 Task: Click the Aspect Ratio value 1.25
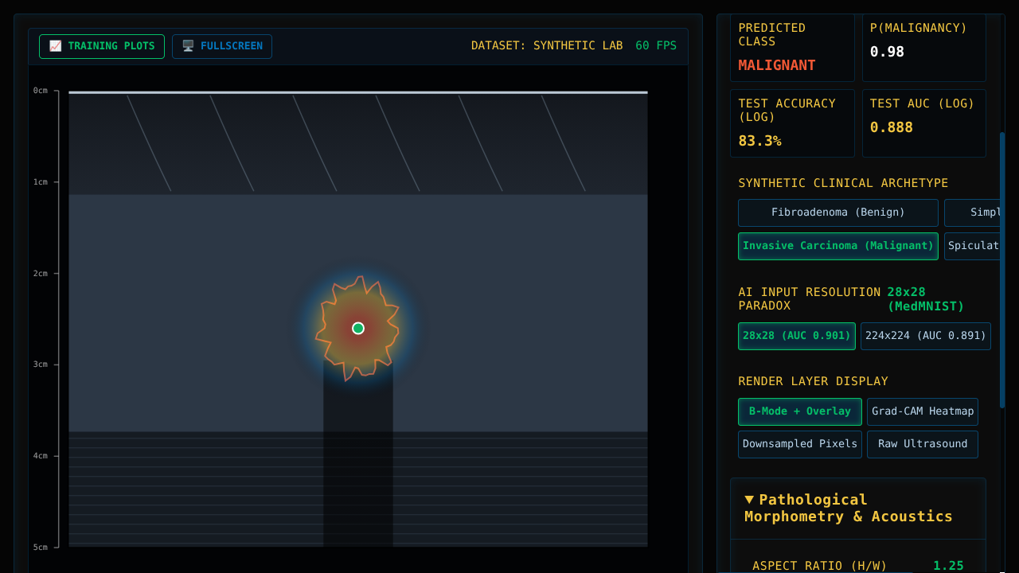(948, 566)
